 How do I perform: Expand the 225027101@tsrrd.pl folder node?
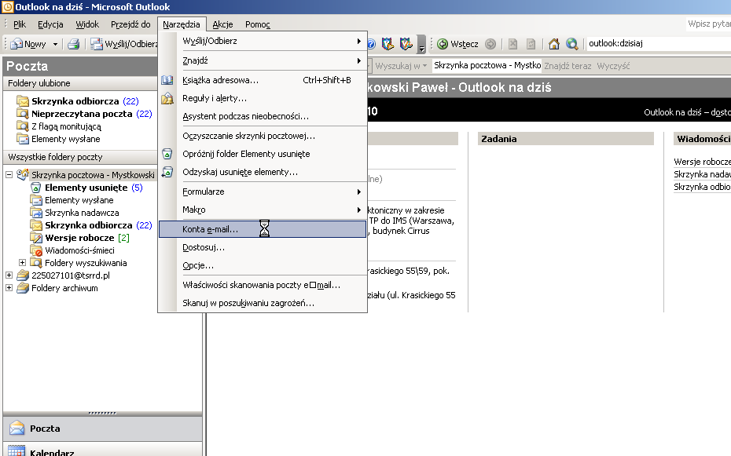pos(9,275)
